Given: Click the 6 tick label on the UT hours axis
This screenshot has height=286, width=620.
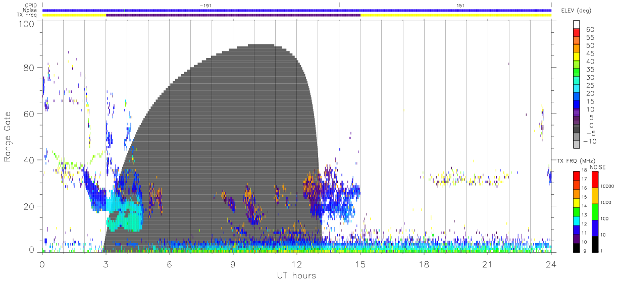Looking at the screenshot, I should 170,264.
